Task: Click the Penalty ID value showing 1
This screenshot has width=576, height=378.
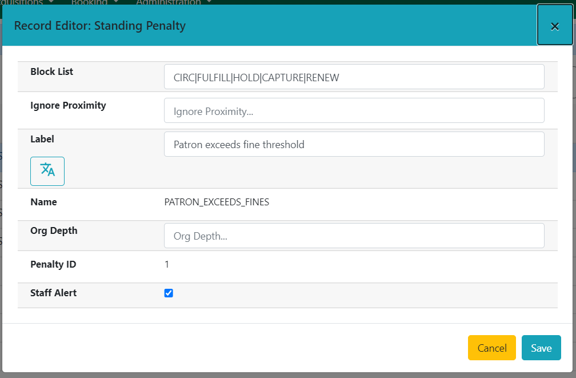Action: 167,264
